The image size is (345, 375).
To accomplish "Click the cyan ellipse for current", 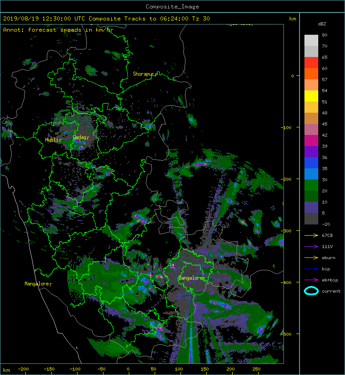I will (x=311, y=291).
